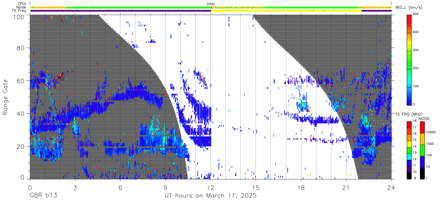Click the '13' tick on the TX FRQ scale

coord(415,153)
